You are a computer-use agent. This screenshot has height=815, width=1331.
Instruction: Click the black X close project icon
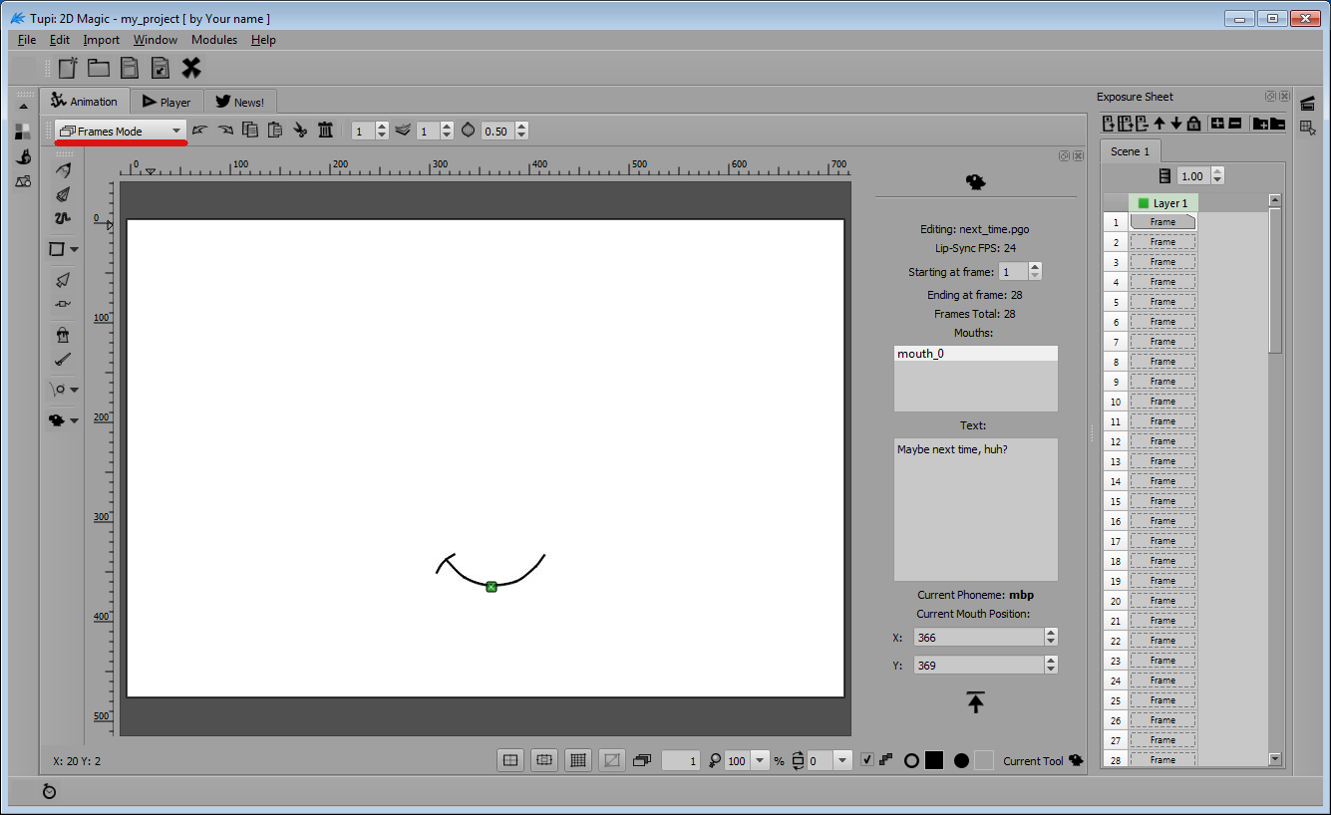[x=191, y=68]
